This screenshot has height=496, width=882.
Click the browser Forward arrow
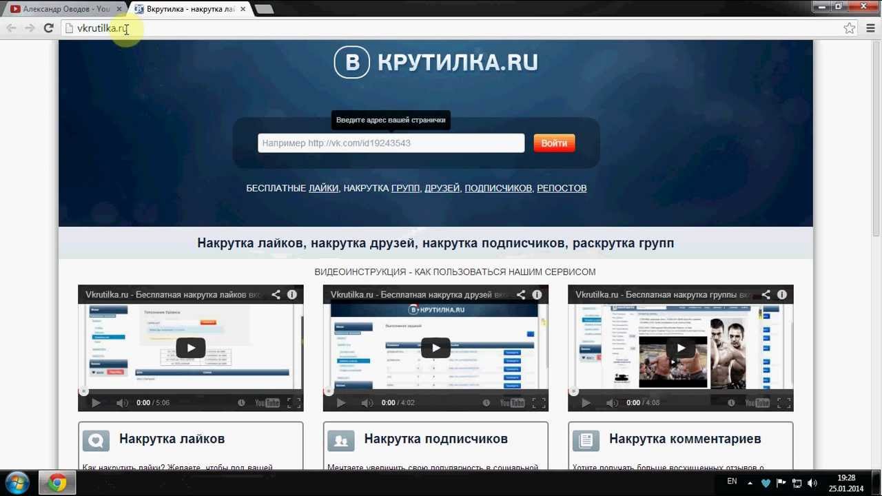(x=30, y=28)
